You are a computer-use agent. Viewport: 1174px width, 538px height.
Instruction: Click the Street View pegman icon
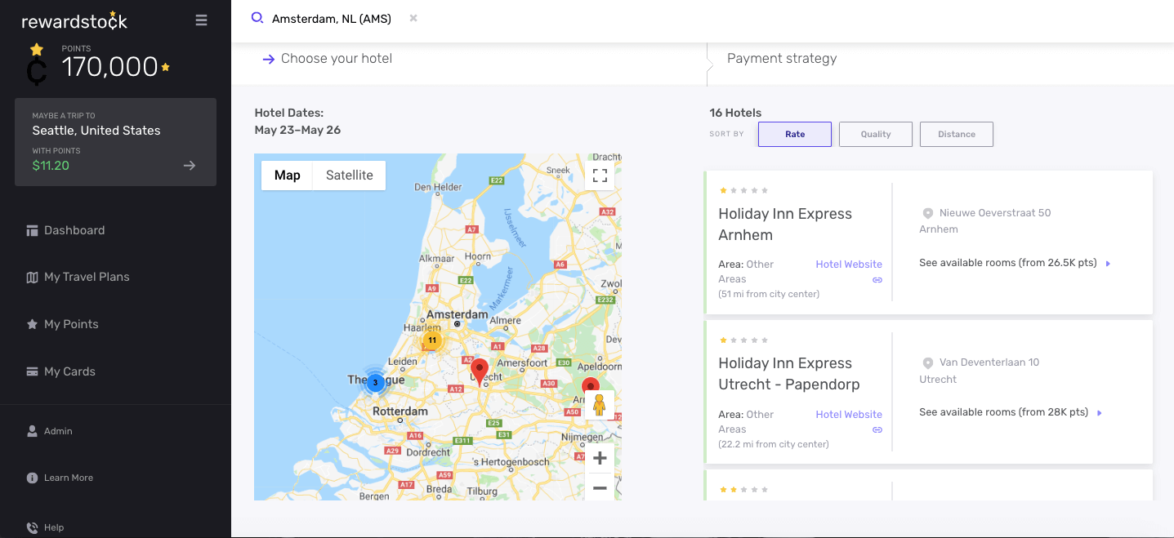tap(599, 405)
